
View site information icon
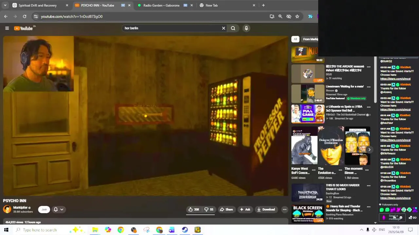point(36,16)
